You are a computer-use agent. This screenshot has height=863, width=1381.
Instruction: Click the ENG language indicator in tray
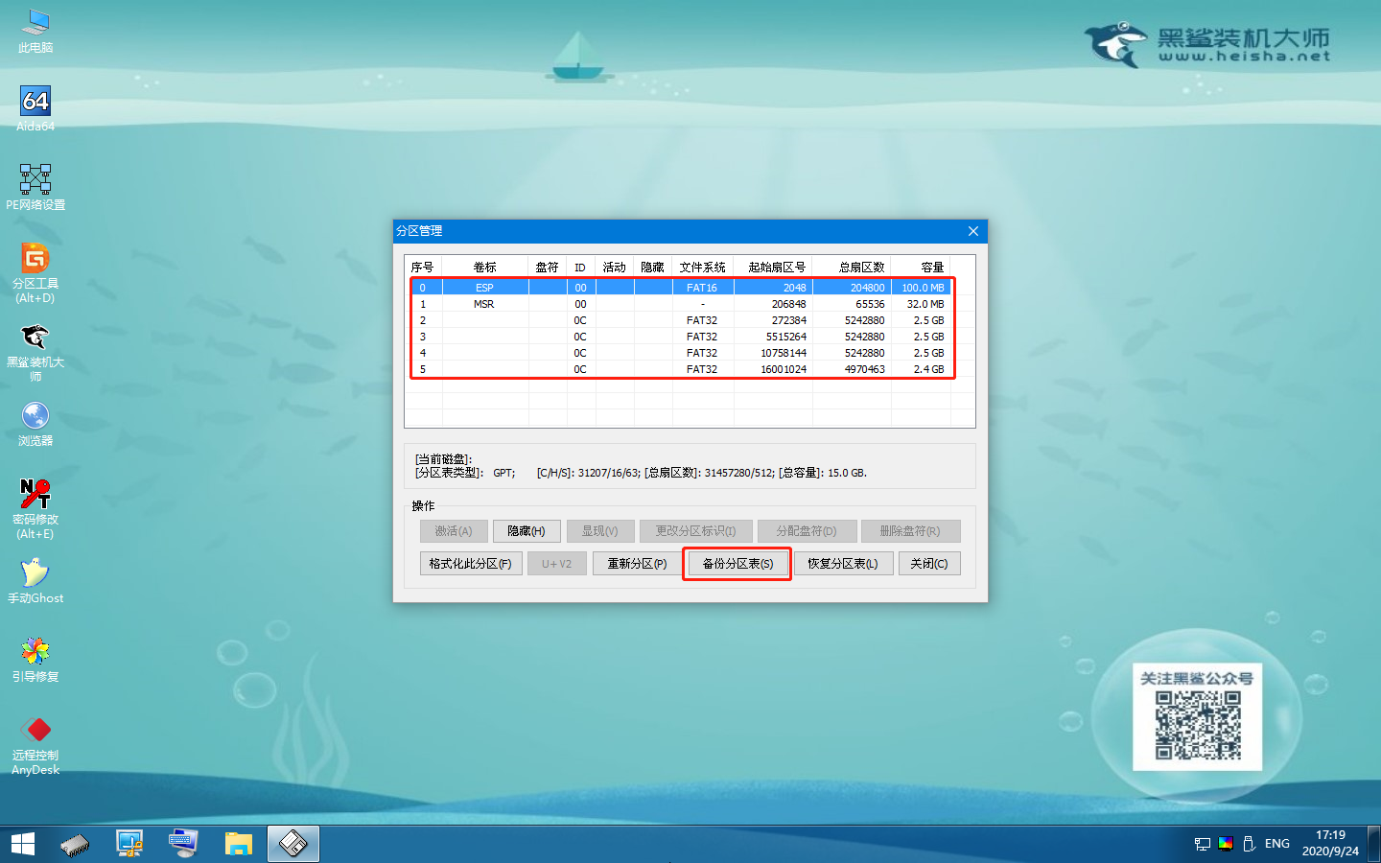click(1276, 843)
